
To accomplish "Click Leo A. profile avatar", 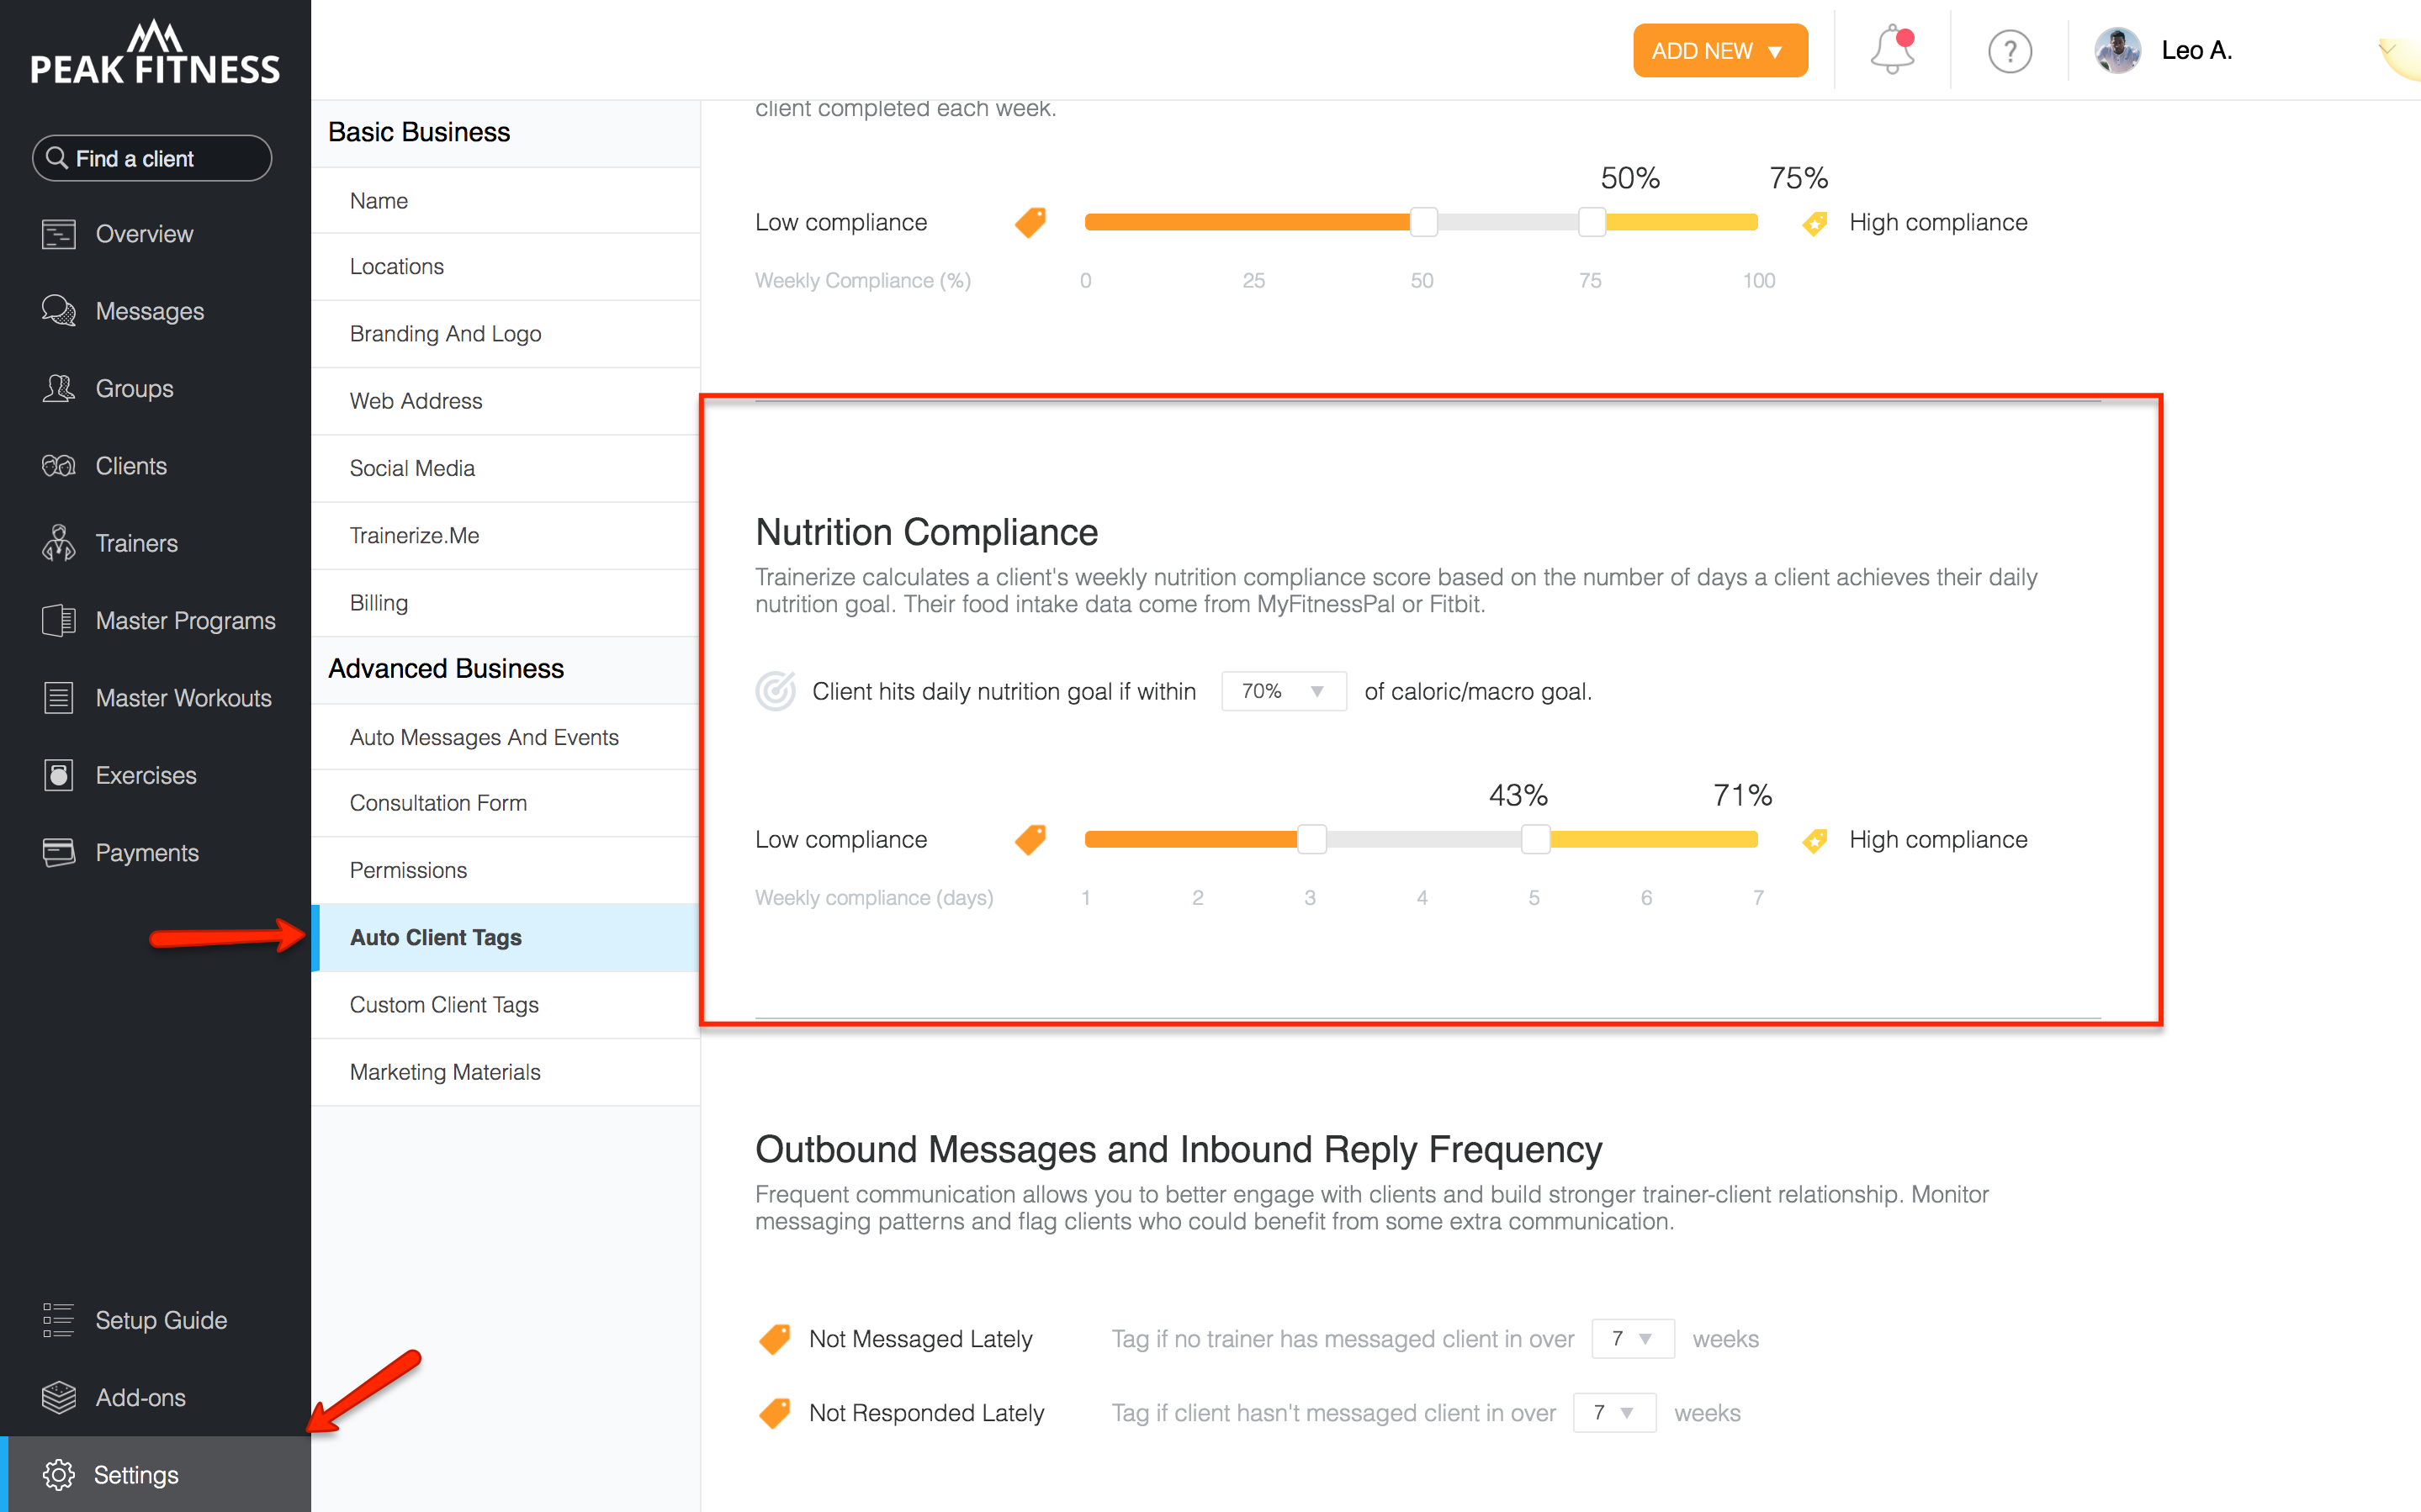I will [2117, 50].
